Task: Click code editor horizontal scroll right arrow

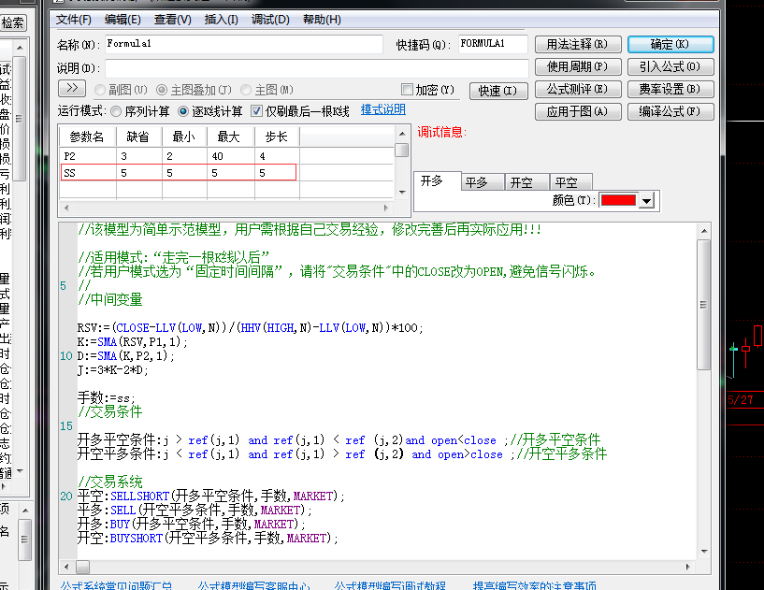Action: pyautogui.click(x=688, y=567)
